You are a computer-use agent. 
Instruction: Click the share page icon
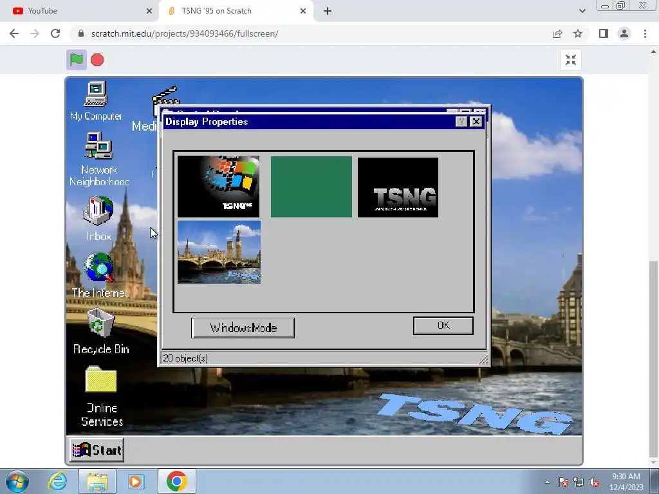pyautogui.click(x=557, y=33)
